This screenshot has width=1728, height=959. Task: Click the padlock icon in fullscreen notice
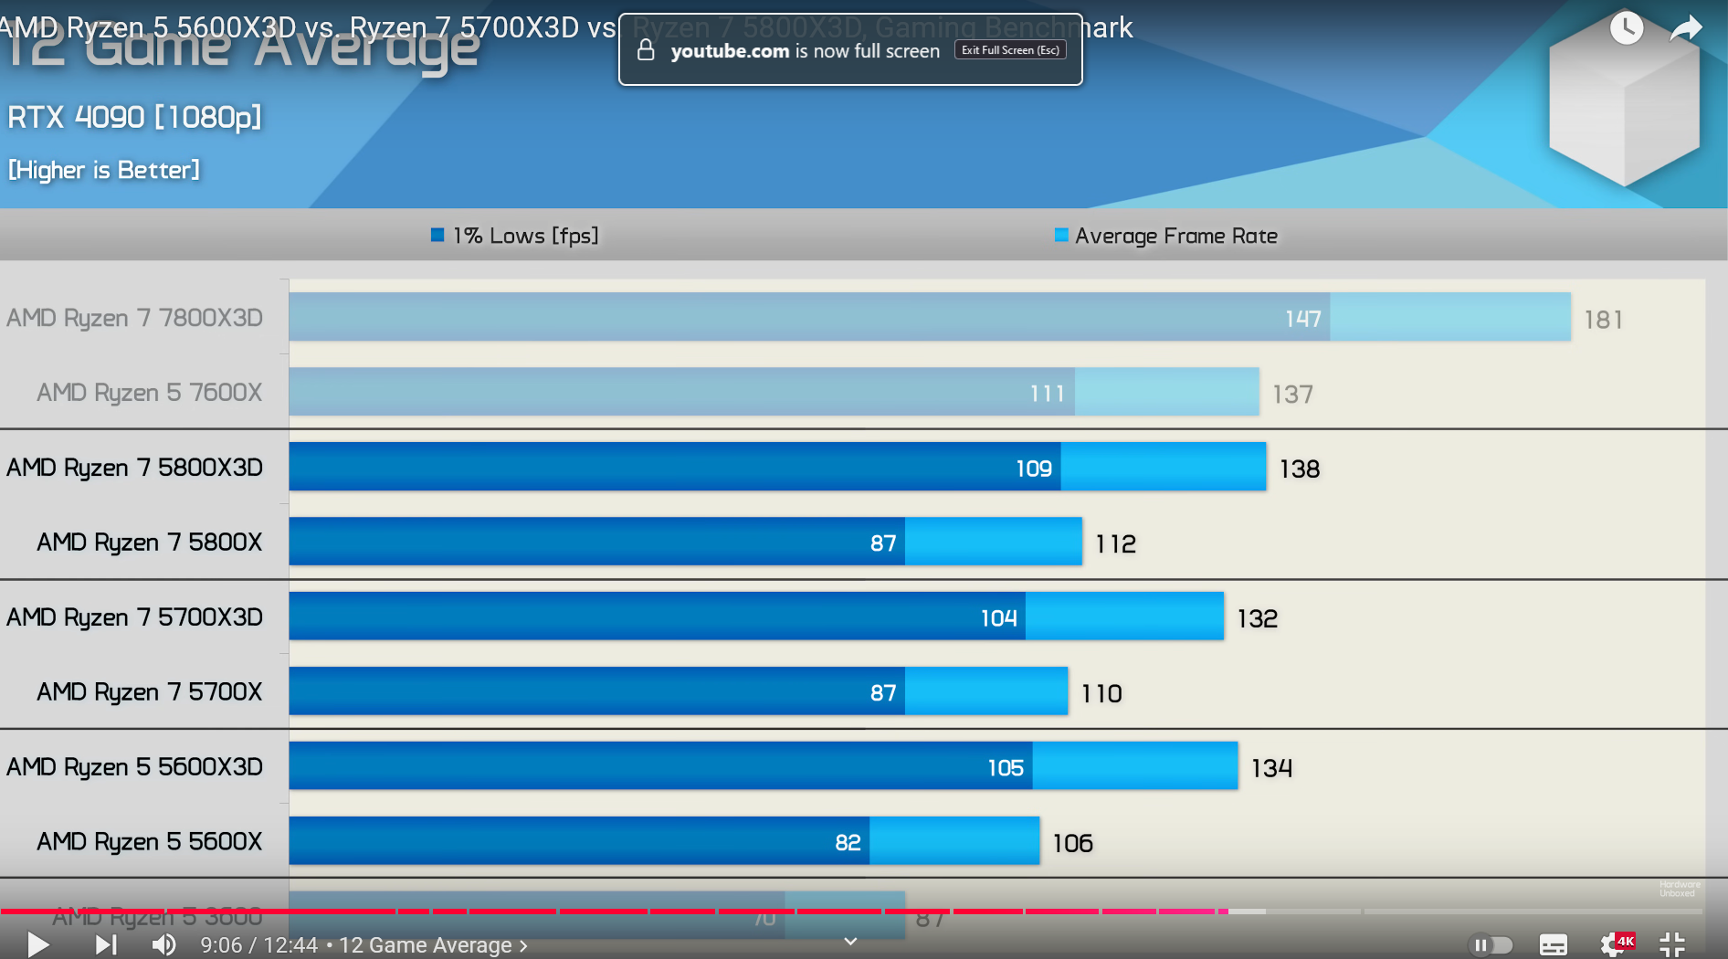click(646, 50)
